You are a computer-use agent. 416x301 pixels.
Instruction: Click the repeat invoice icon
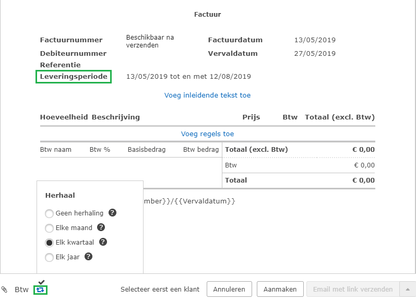click(40, 290)
